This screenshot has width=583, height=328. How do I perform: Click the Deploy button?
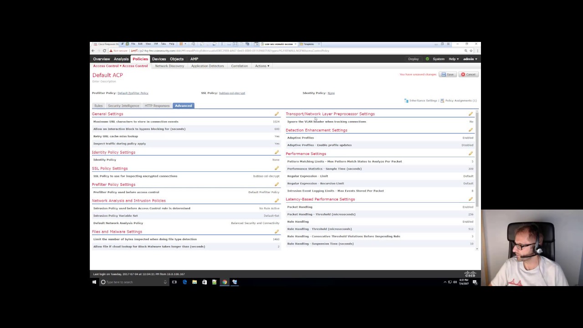click(x=414, y=59)
